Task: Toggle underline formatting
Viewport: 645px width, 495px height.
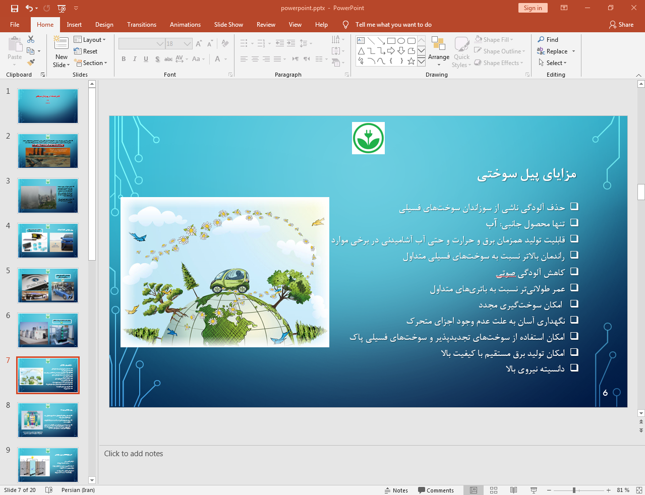Action: click(x=146, y=59)
